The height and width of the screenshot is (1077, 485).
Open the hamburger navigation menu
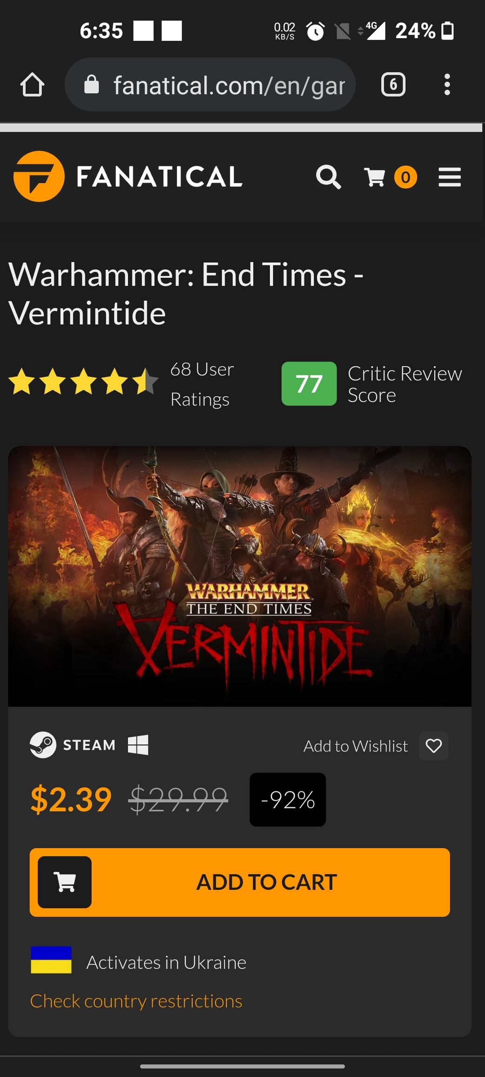pyautogui.click(x=450, y=177)
